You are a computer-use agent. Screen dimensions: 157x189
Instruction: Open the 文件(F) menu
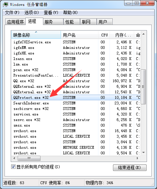(x=12, y=12)
